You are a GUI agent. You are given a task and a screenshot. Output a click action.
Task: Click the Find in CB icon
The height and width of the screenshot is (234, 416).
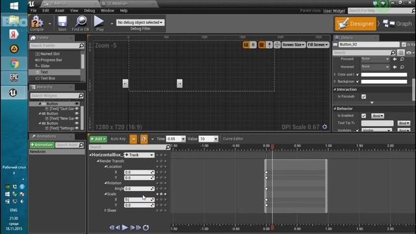81,23
